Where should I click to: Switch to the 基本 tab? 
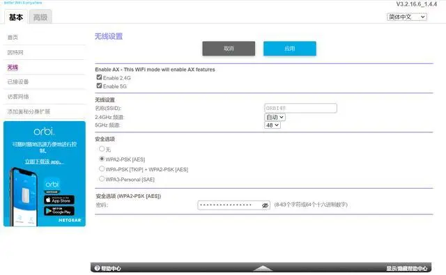16,17
